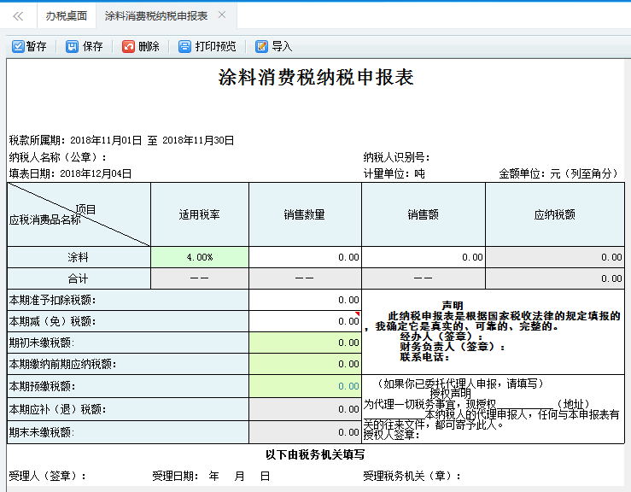Image resolution: width=631 pixels, height=492 pixels.
Task: Select the 涂料消费税纳税申报表 tab
Action: click(x=155, y=15)
